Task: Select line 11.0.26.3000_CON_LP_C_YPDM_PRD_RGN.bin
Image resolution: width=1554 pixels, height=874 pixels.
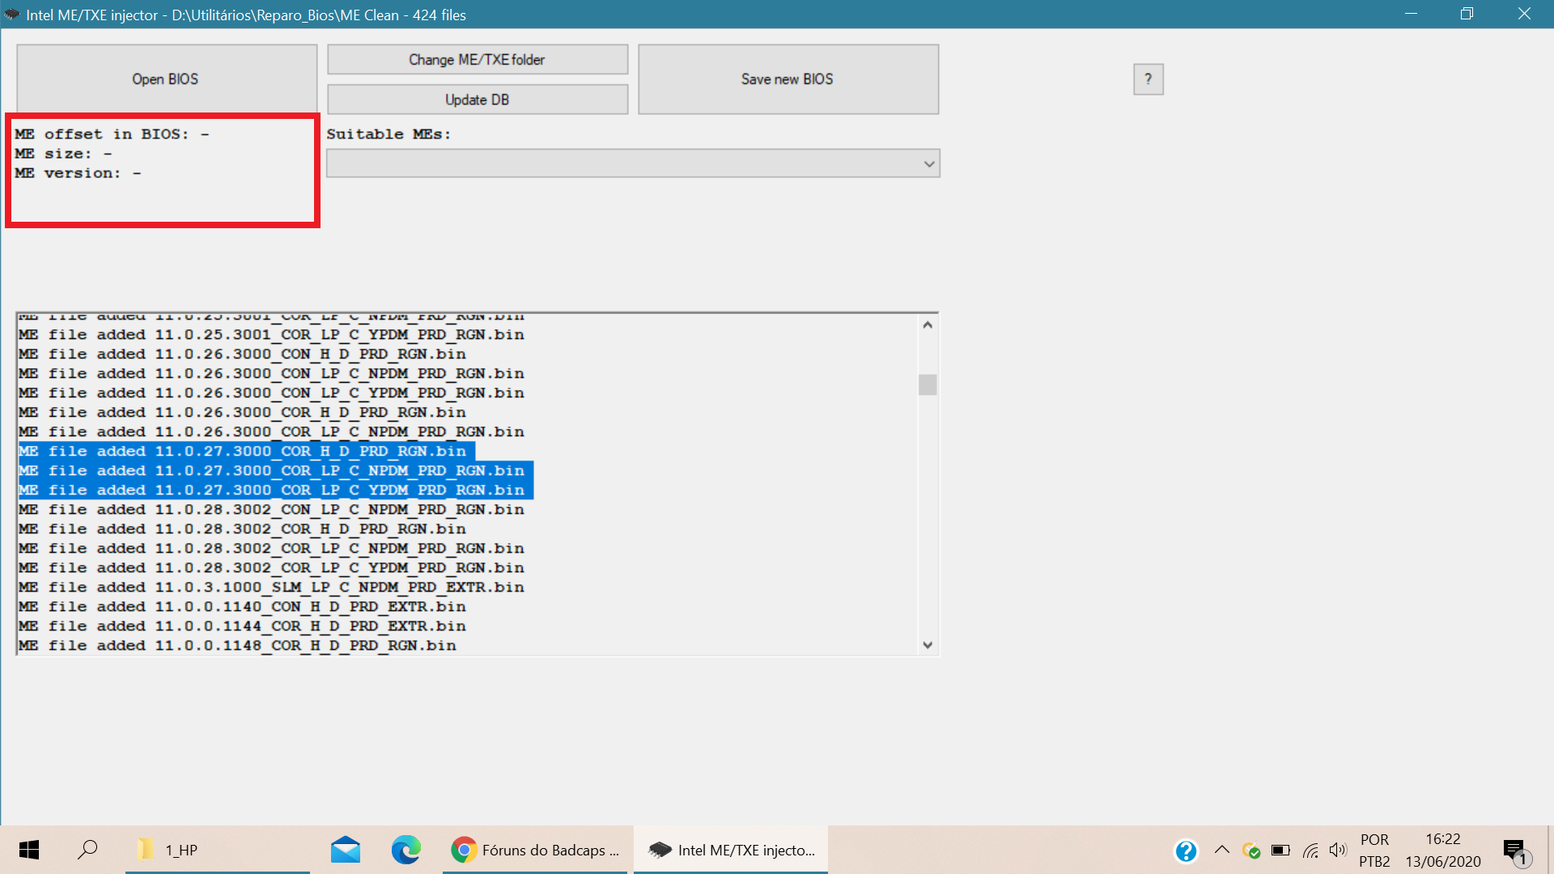Action: (x=271, y=393)
